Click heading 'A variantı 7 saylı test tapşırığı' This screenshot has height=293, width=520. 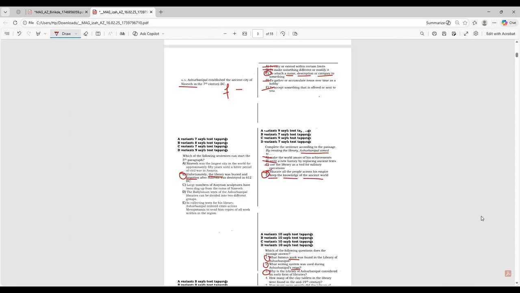(x=203, y=139)
